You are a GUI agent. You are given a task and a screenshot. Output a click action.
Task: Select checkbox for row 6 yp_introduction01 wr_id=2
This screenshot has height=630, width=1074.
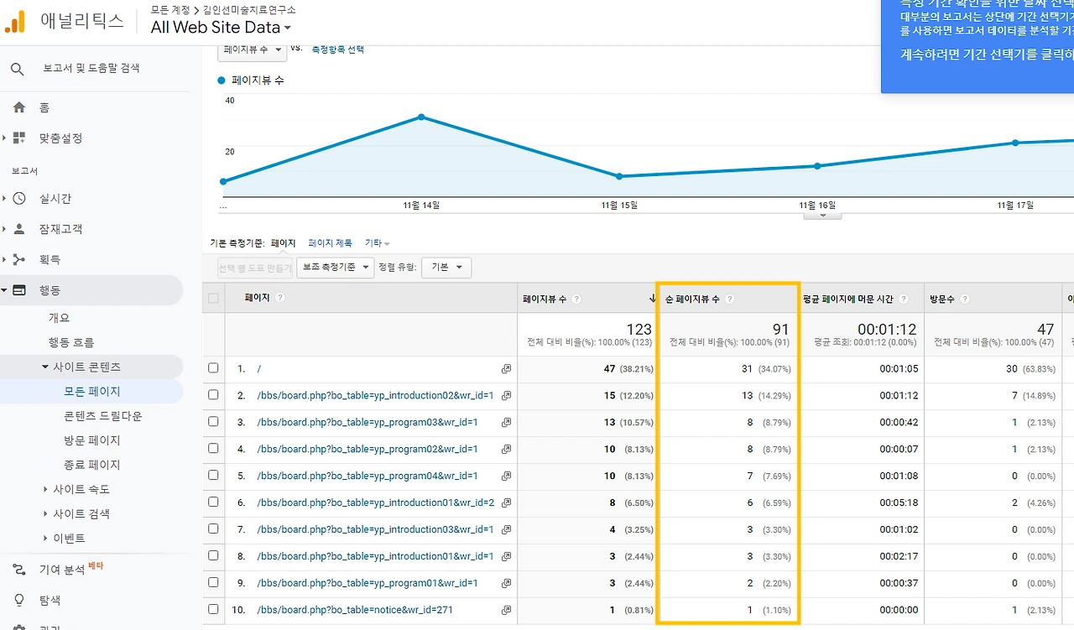pyautogui.click(x=213, y=502)
